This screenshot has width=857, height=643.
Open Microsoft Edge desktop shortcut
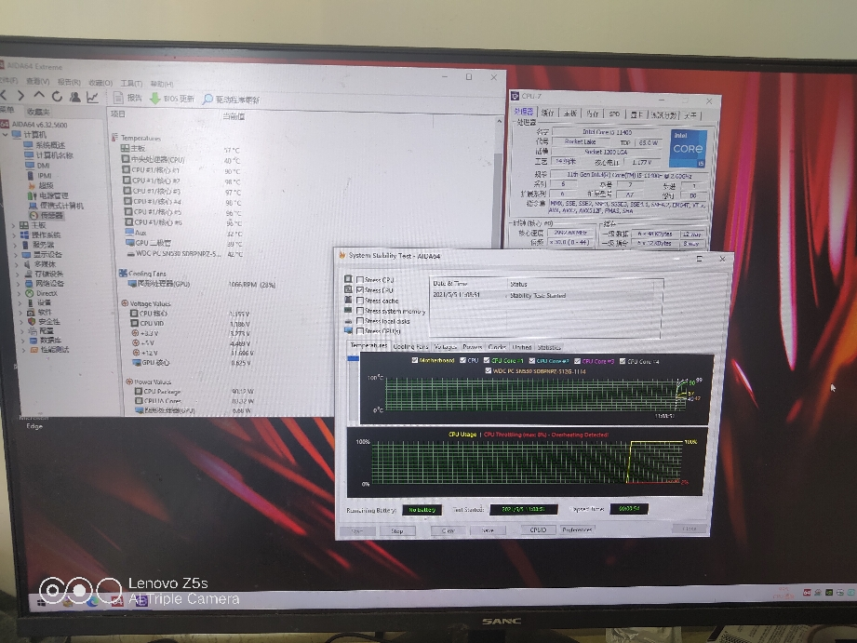click(33, 422)
